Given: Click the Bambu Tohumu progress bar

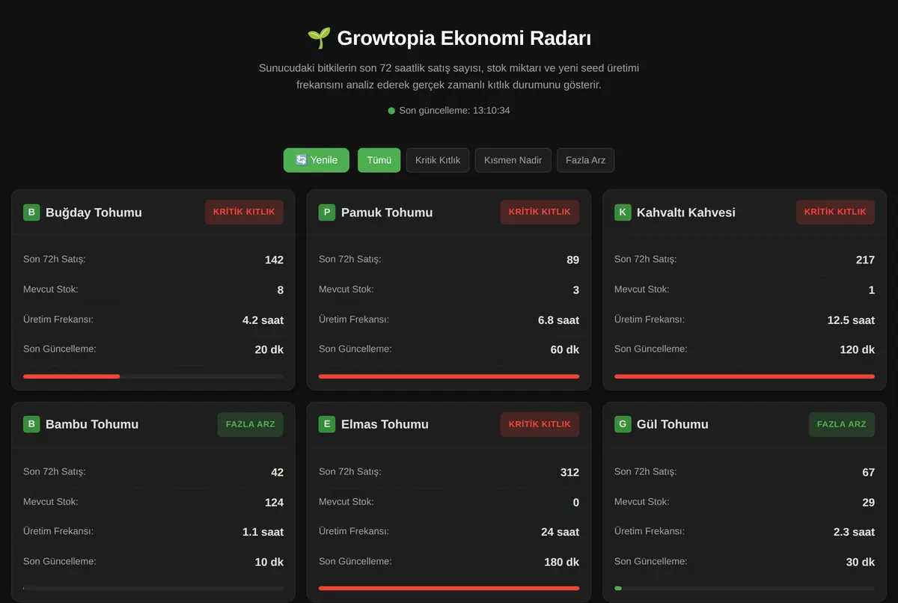Looking at the screenshot, I should 153,588.
